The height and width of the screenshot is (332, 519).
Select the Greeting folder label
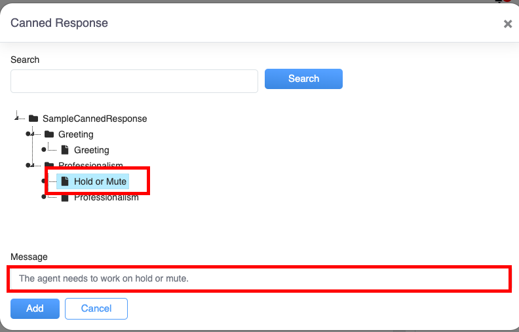tap(76, 134)
